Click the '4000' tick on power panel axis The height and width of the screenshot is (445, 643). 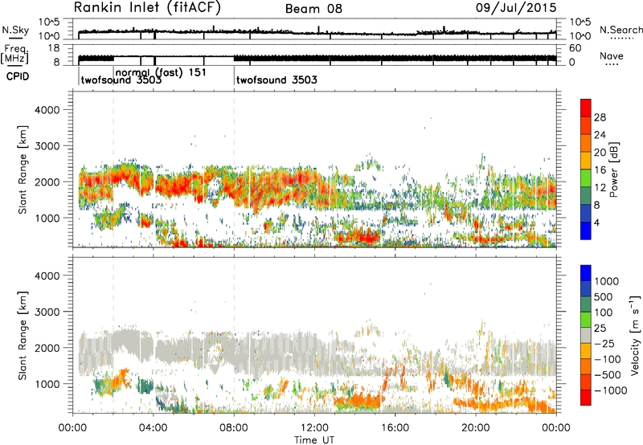47,110
